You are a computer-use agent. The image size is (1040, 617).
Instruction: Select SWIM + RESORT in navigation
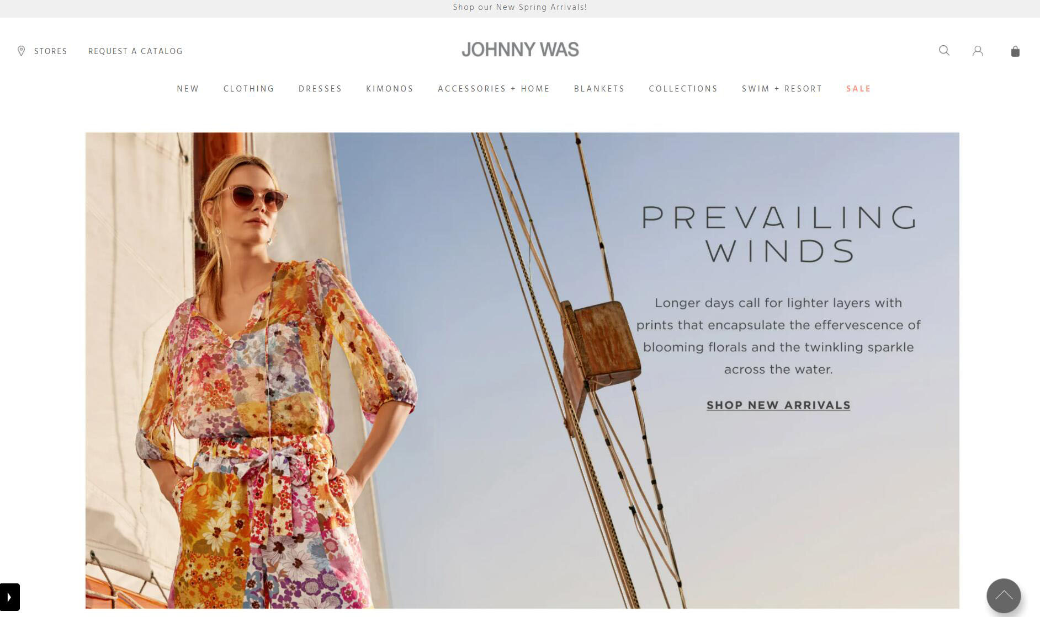[782, 89]
